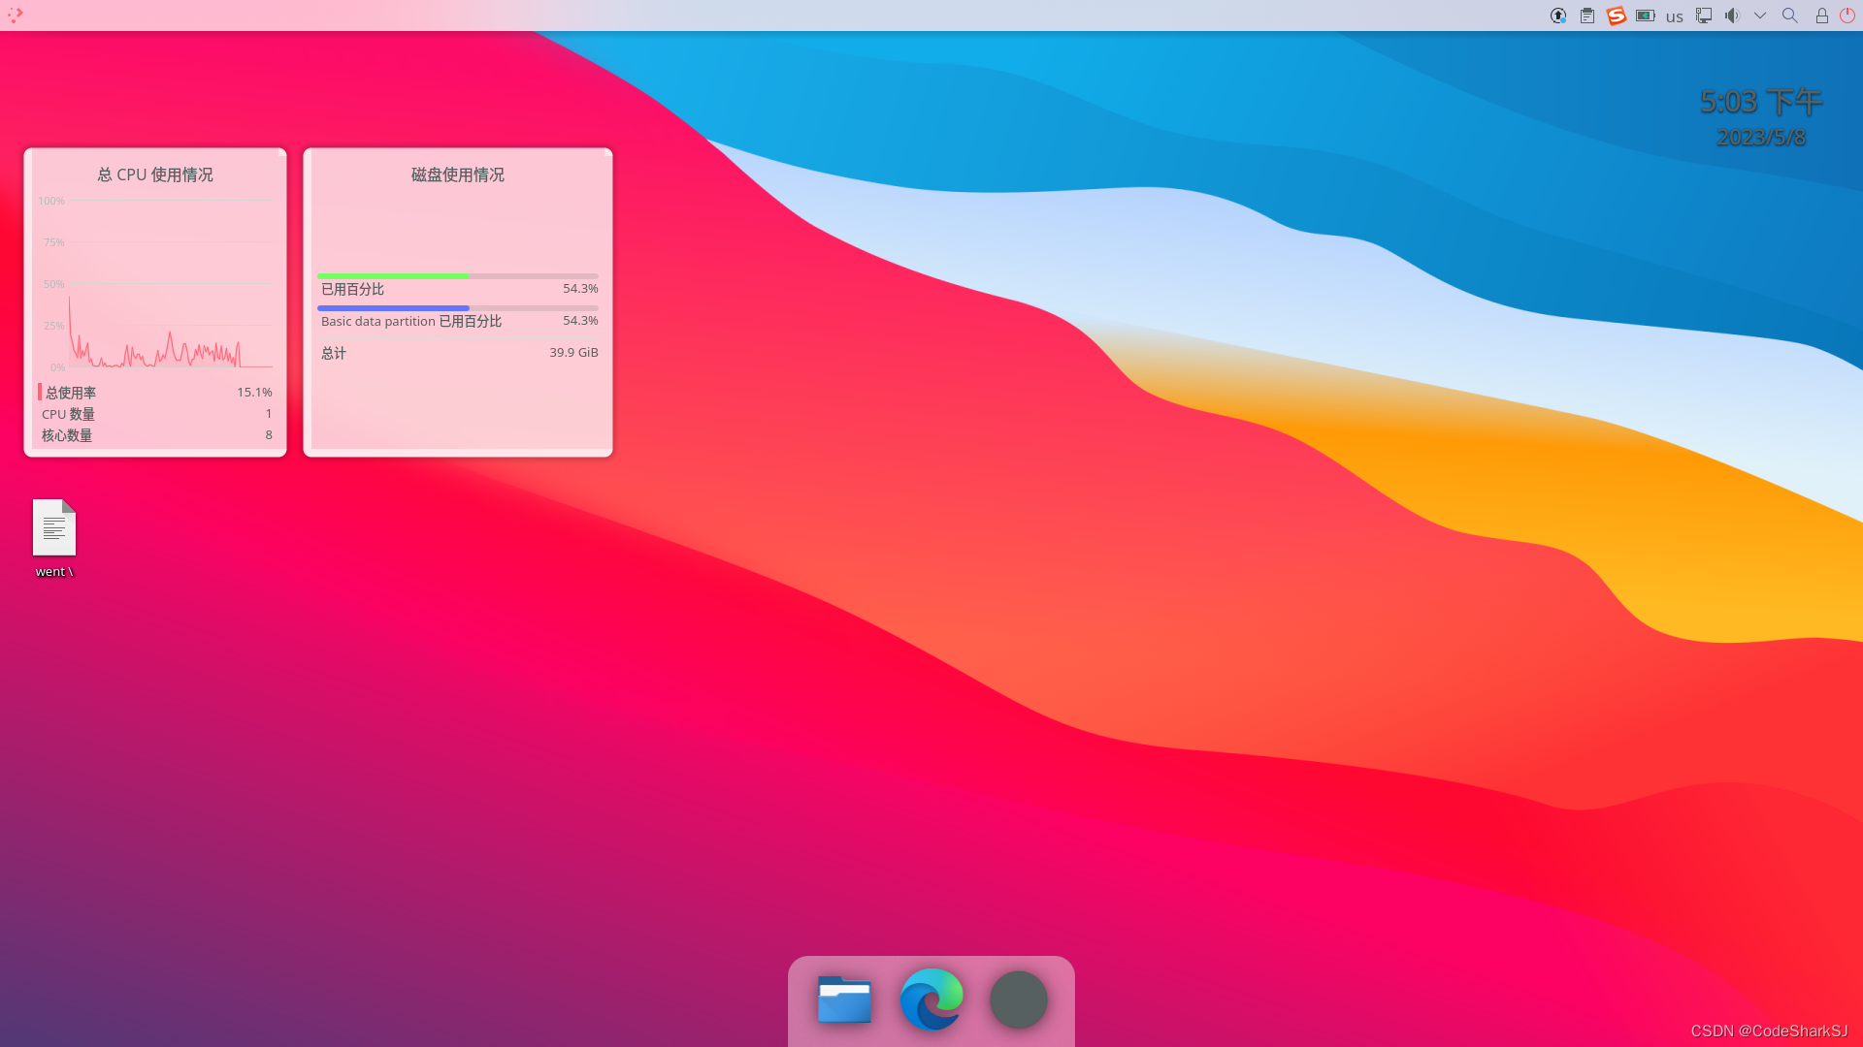
Task: Launch Microsoft Edge from the dock
Action: click(931, 999)
